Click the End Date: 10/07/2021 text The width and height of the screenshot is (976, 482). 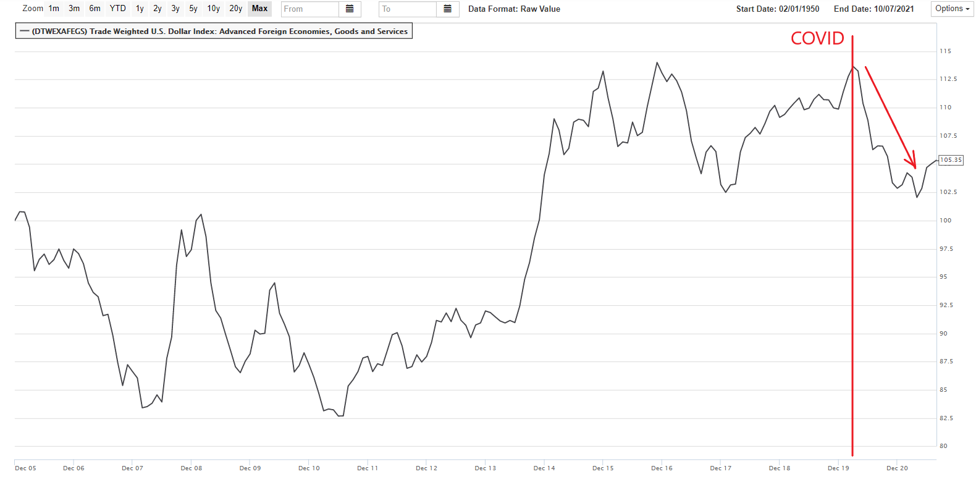[874, 9]
